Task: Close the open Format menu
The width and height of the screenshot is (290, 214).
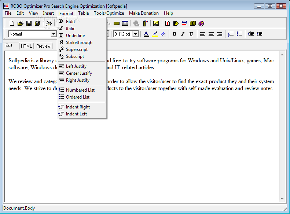Action: tap(66, 14)
